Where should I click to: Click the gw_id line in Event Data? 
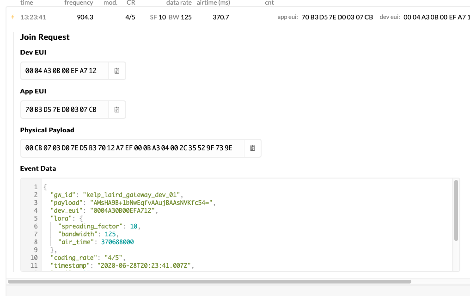pyautogui.click(x=117, y=195)
